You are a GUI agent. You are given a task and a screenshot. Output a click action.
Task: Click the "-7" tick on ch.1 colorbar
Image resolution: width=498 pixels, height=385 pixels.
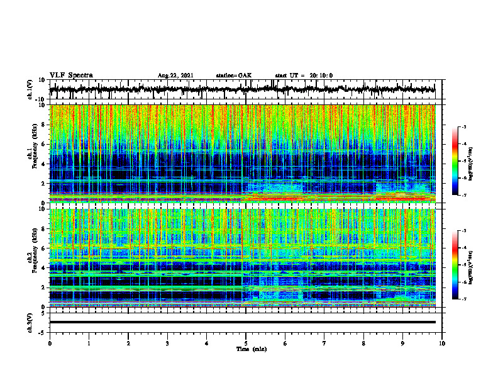(x=463, y=195)
